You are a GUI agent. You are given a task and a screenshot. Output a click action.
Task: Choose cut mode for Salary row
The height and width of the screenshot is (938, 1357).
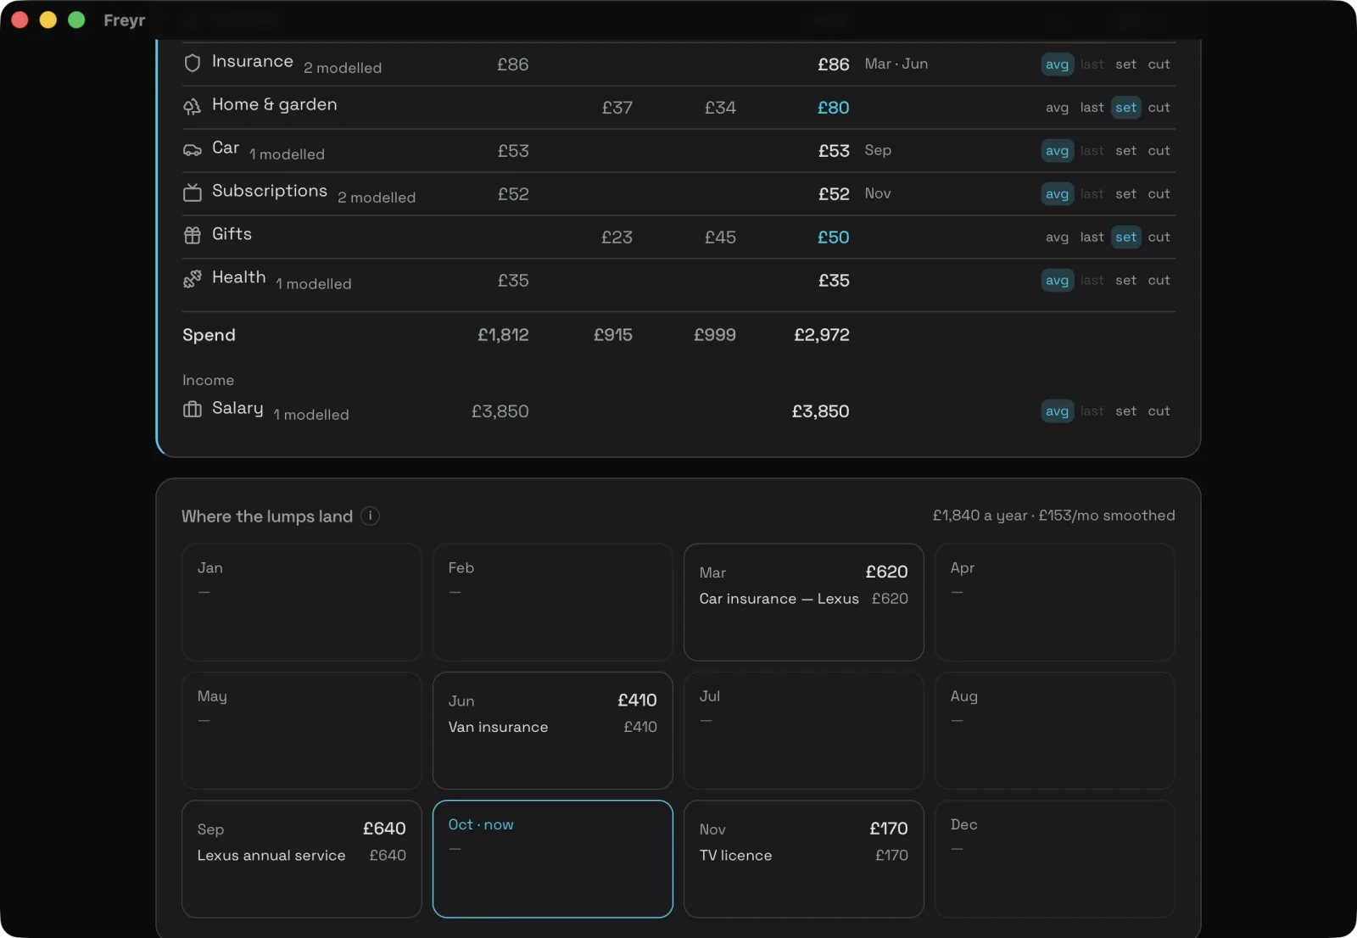(1159, 411)
